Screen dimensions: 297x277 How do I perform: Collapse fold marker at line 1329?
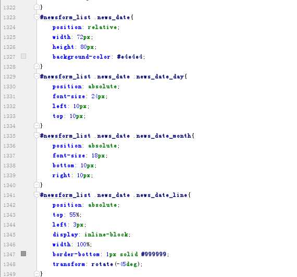pyautogui.click(x=36, y=76)
